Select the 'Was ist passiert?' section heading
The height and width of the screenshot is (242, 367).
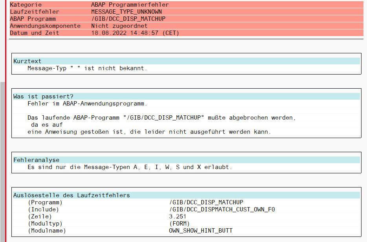[x=43, y=96]
